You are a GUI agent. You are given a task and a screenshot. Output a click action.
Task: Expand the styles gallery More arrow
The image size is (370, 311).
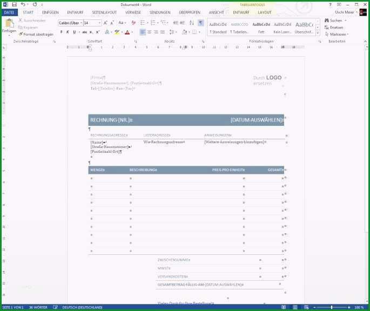tap(318, 33)
